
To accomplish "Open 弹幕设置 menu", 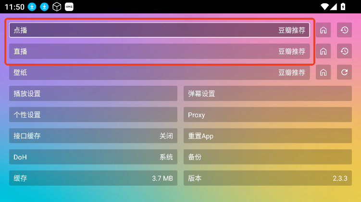I will click(268, 93).
